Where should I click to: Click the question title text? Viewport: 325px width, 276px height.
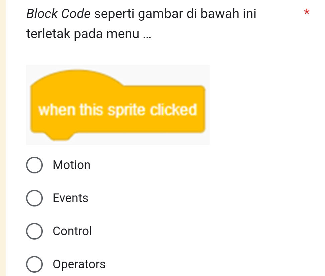(141, 14)
